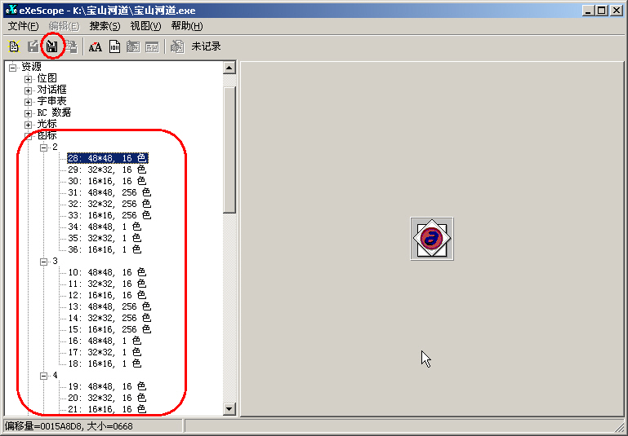Select icon 28: 48*48, 16 色
This screenshot has height=436, width=628.
click(x=108, y=158)
